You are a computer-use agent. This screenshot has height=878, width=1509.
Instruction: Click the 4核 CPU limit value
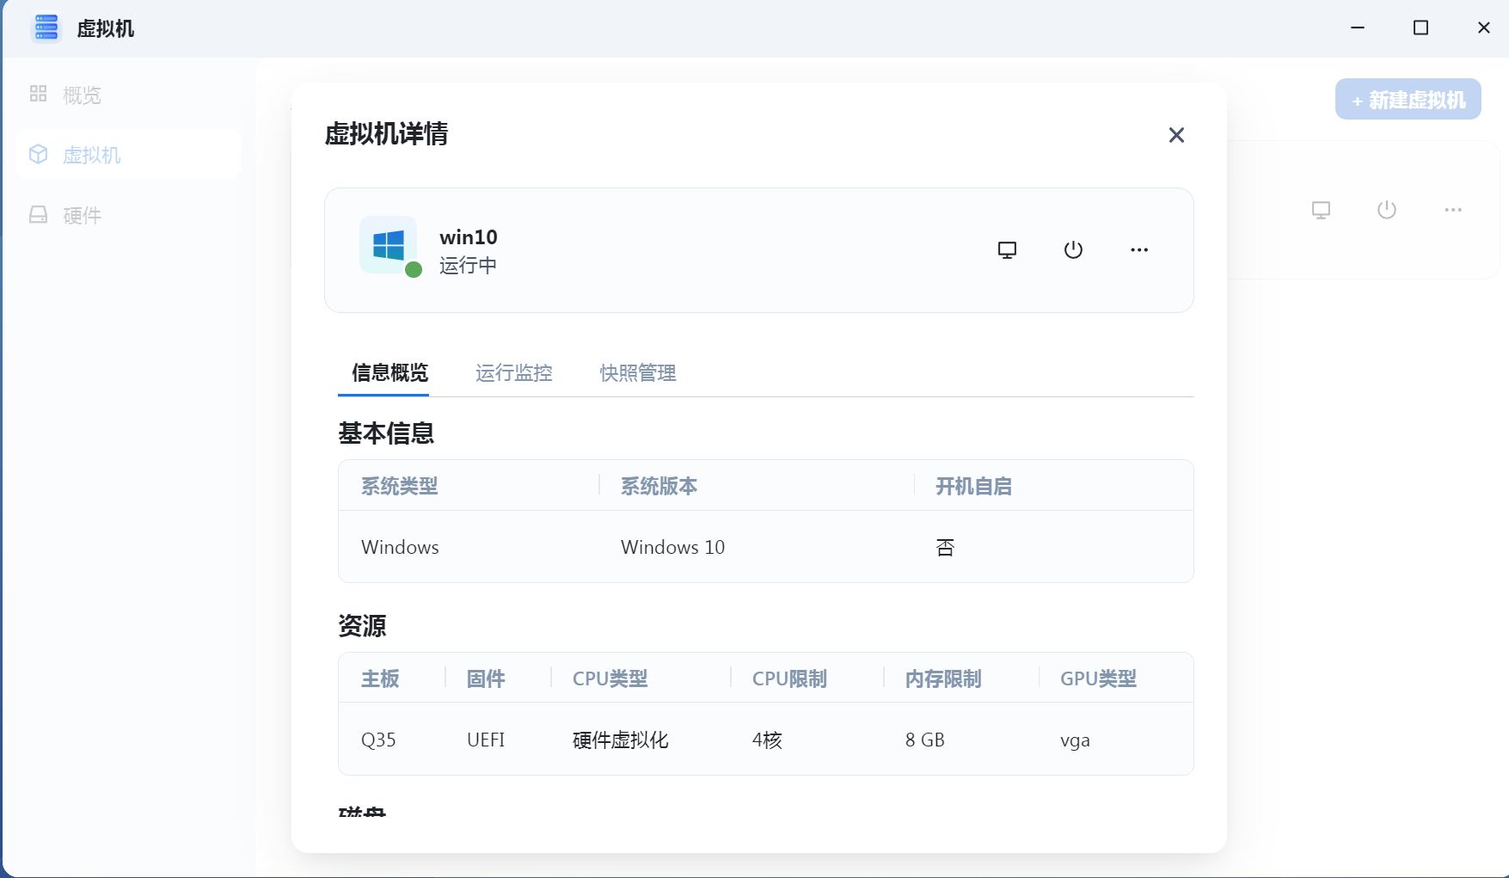[767, 740]
